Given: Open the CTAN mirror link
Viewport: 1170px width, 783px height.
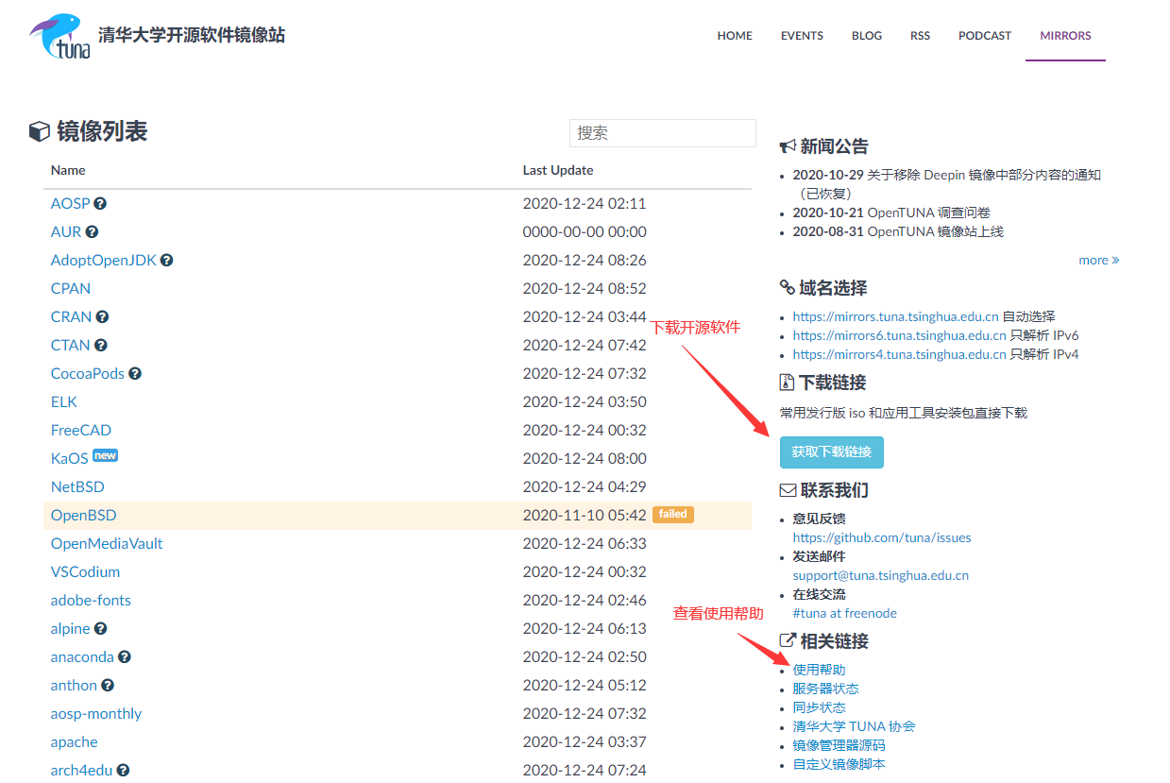Looking at the screenshot, I should coord(71,345).
